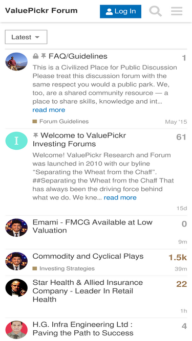Go to ValuePickr Forum home title

coord(41,10)
